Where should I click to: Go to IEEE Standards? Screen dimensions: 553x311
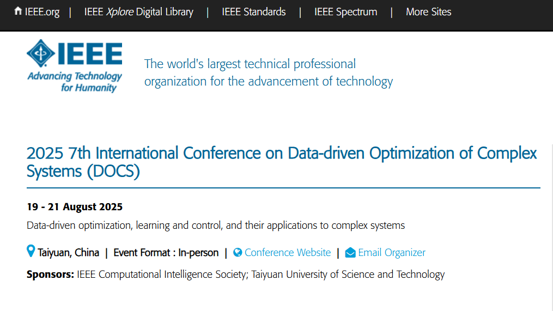[253, 12]
